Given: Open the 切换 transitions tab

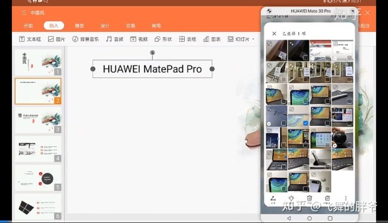Looking at the screenshot, I should pos(130,26).
